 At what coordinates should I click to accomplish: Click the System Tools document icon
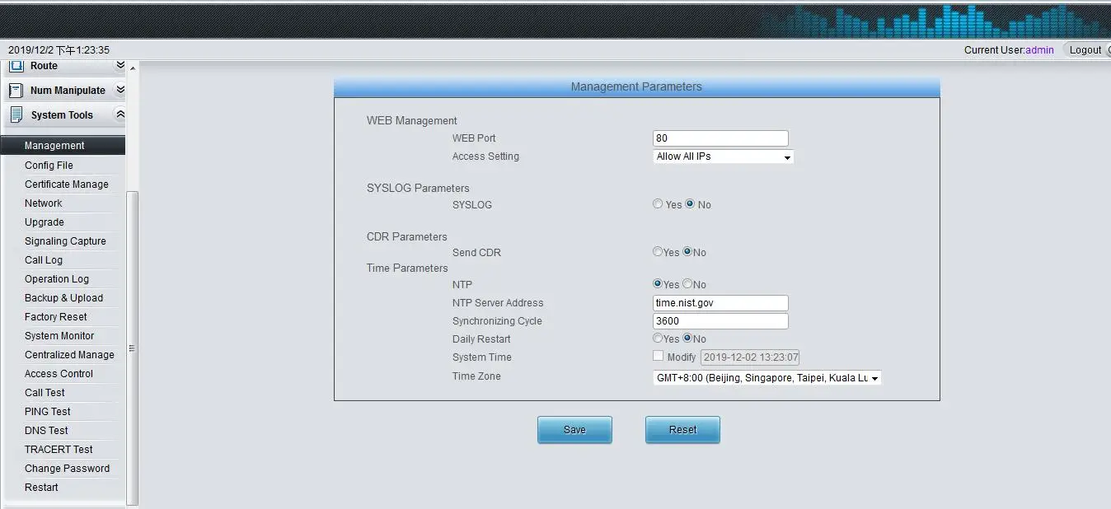(x=16, y=115)
